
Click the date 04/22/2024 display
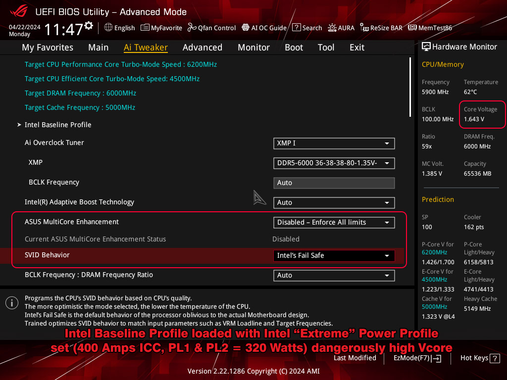pos(25,27)
